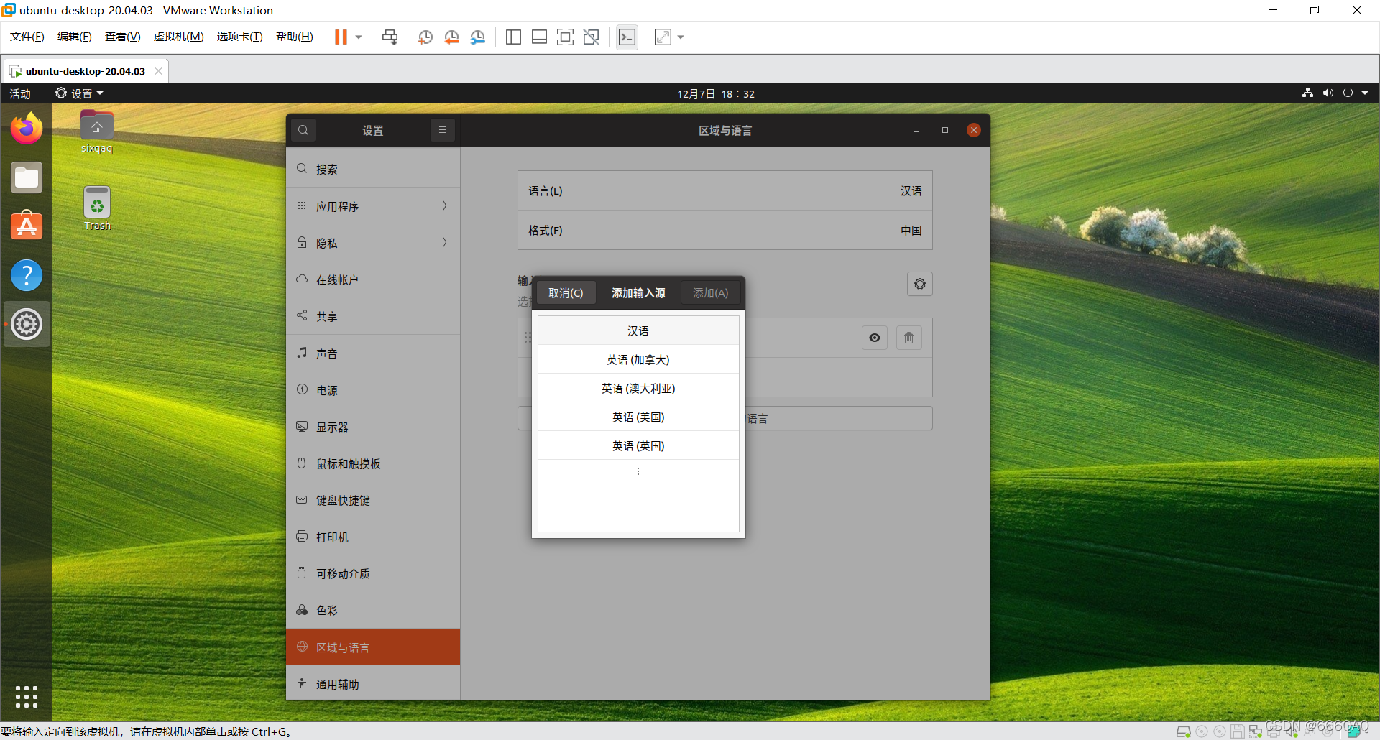Click the stretch guest display icon

pos(663,37)
